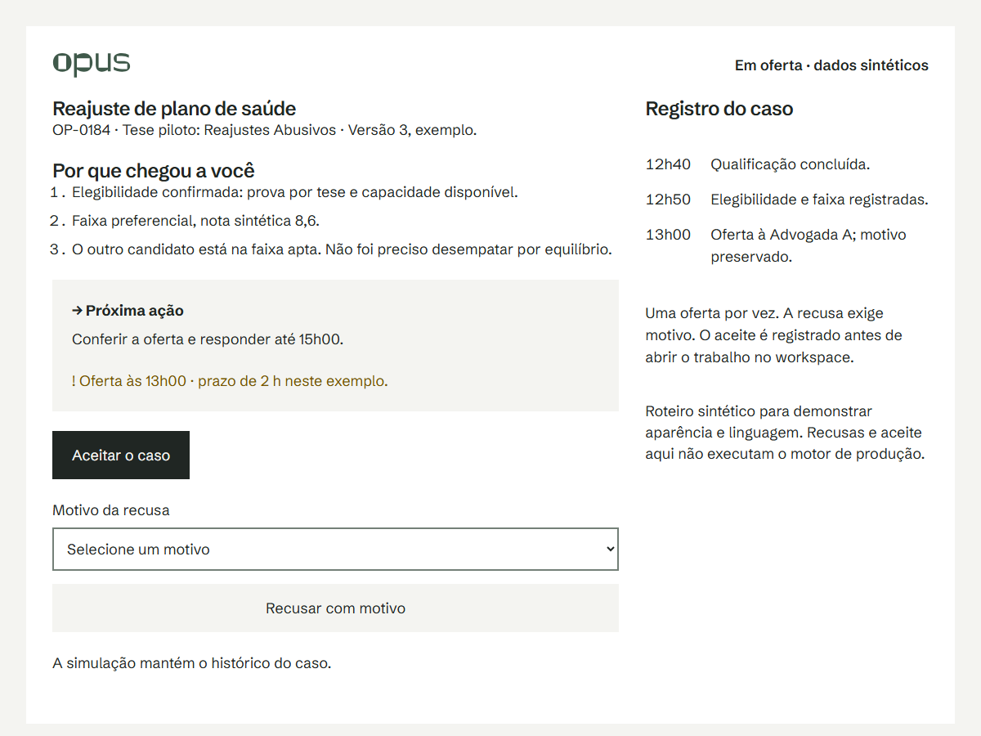Click the 'Roteiro sintético para demonstrar' disclaimer paragraph
981x736 pixels.
[785, 433]
